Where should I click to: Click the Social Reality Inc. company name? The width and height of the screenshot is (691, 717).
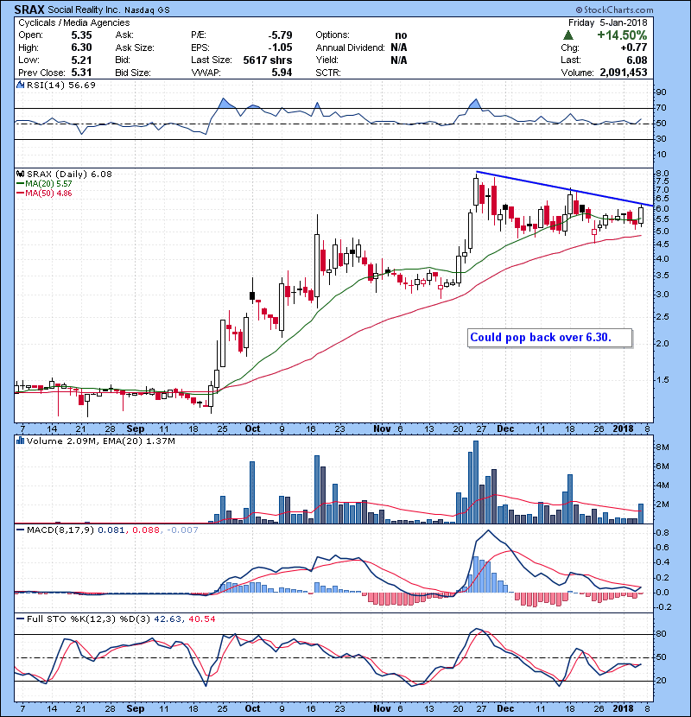[x=84, y=10]
